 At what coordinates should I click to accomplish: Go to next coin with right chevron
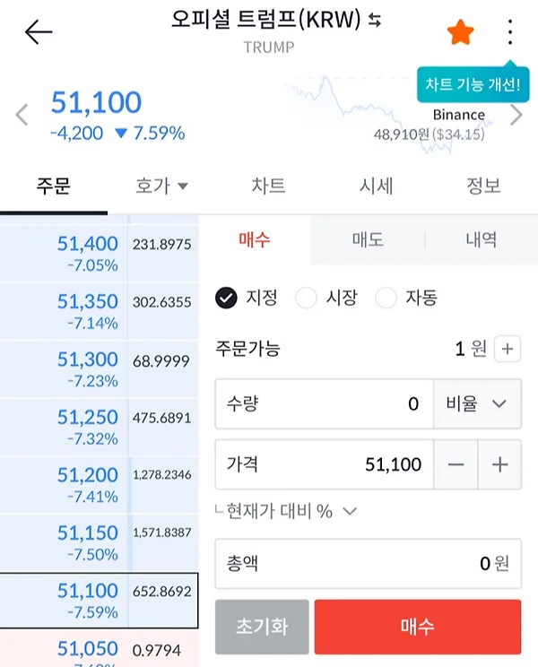tap(516, 115)
